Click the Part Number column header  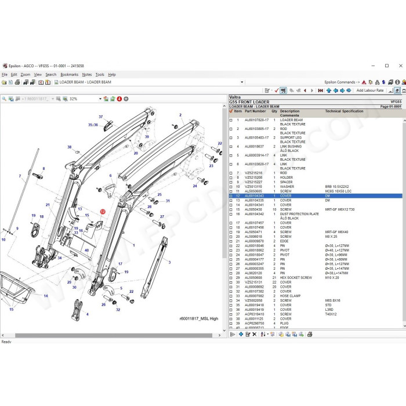pyautogui.click(x=255, y=111)
